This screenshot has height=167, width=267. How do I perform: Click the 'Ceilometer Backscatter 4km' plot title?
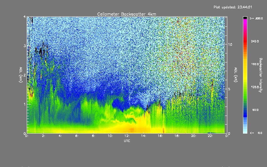click(x=126, y=14)
